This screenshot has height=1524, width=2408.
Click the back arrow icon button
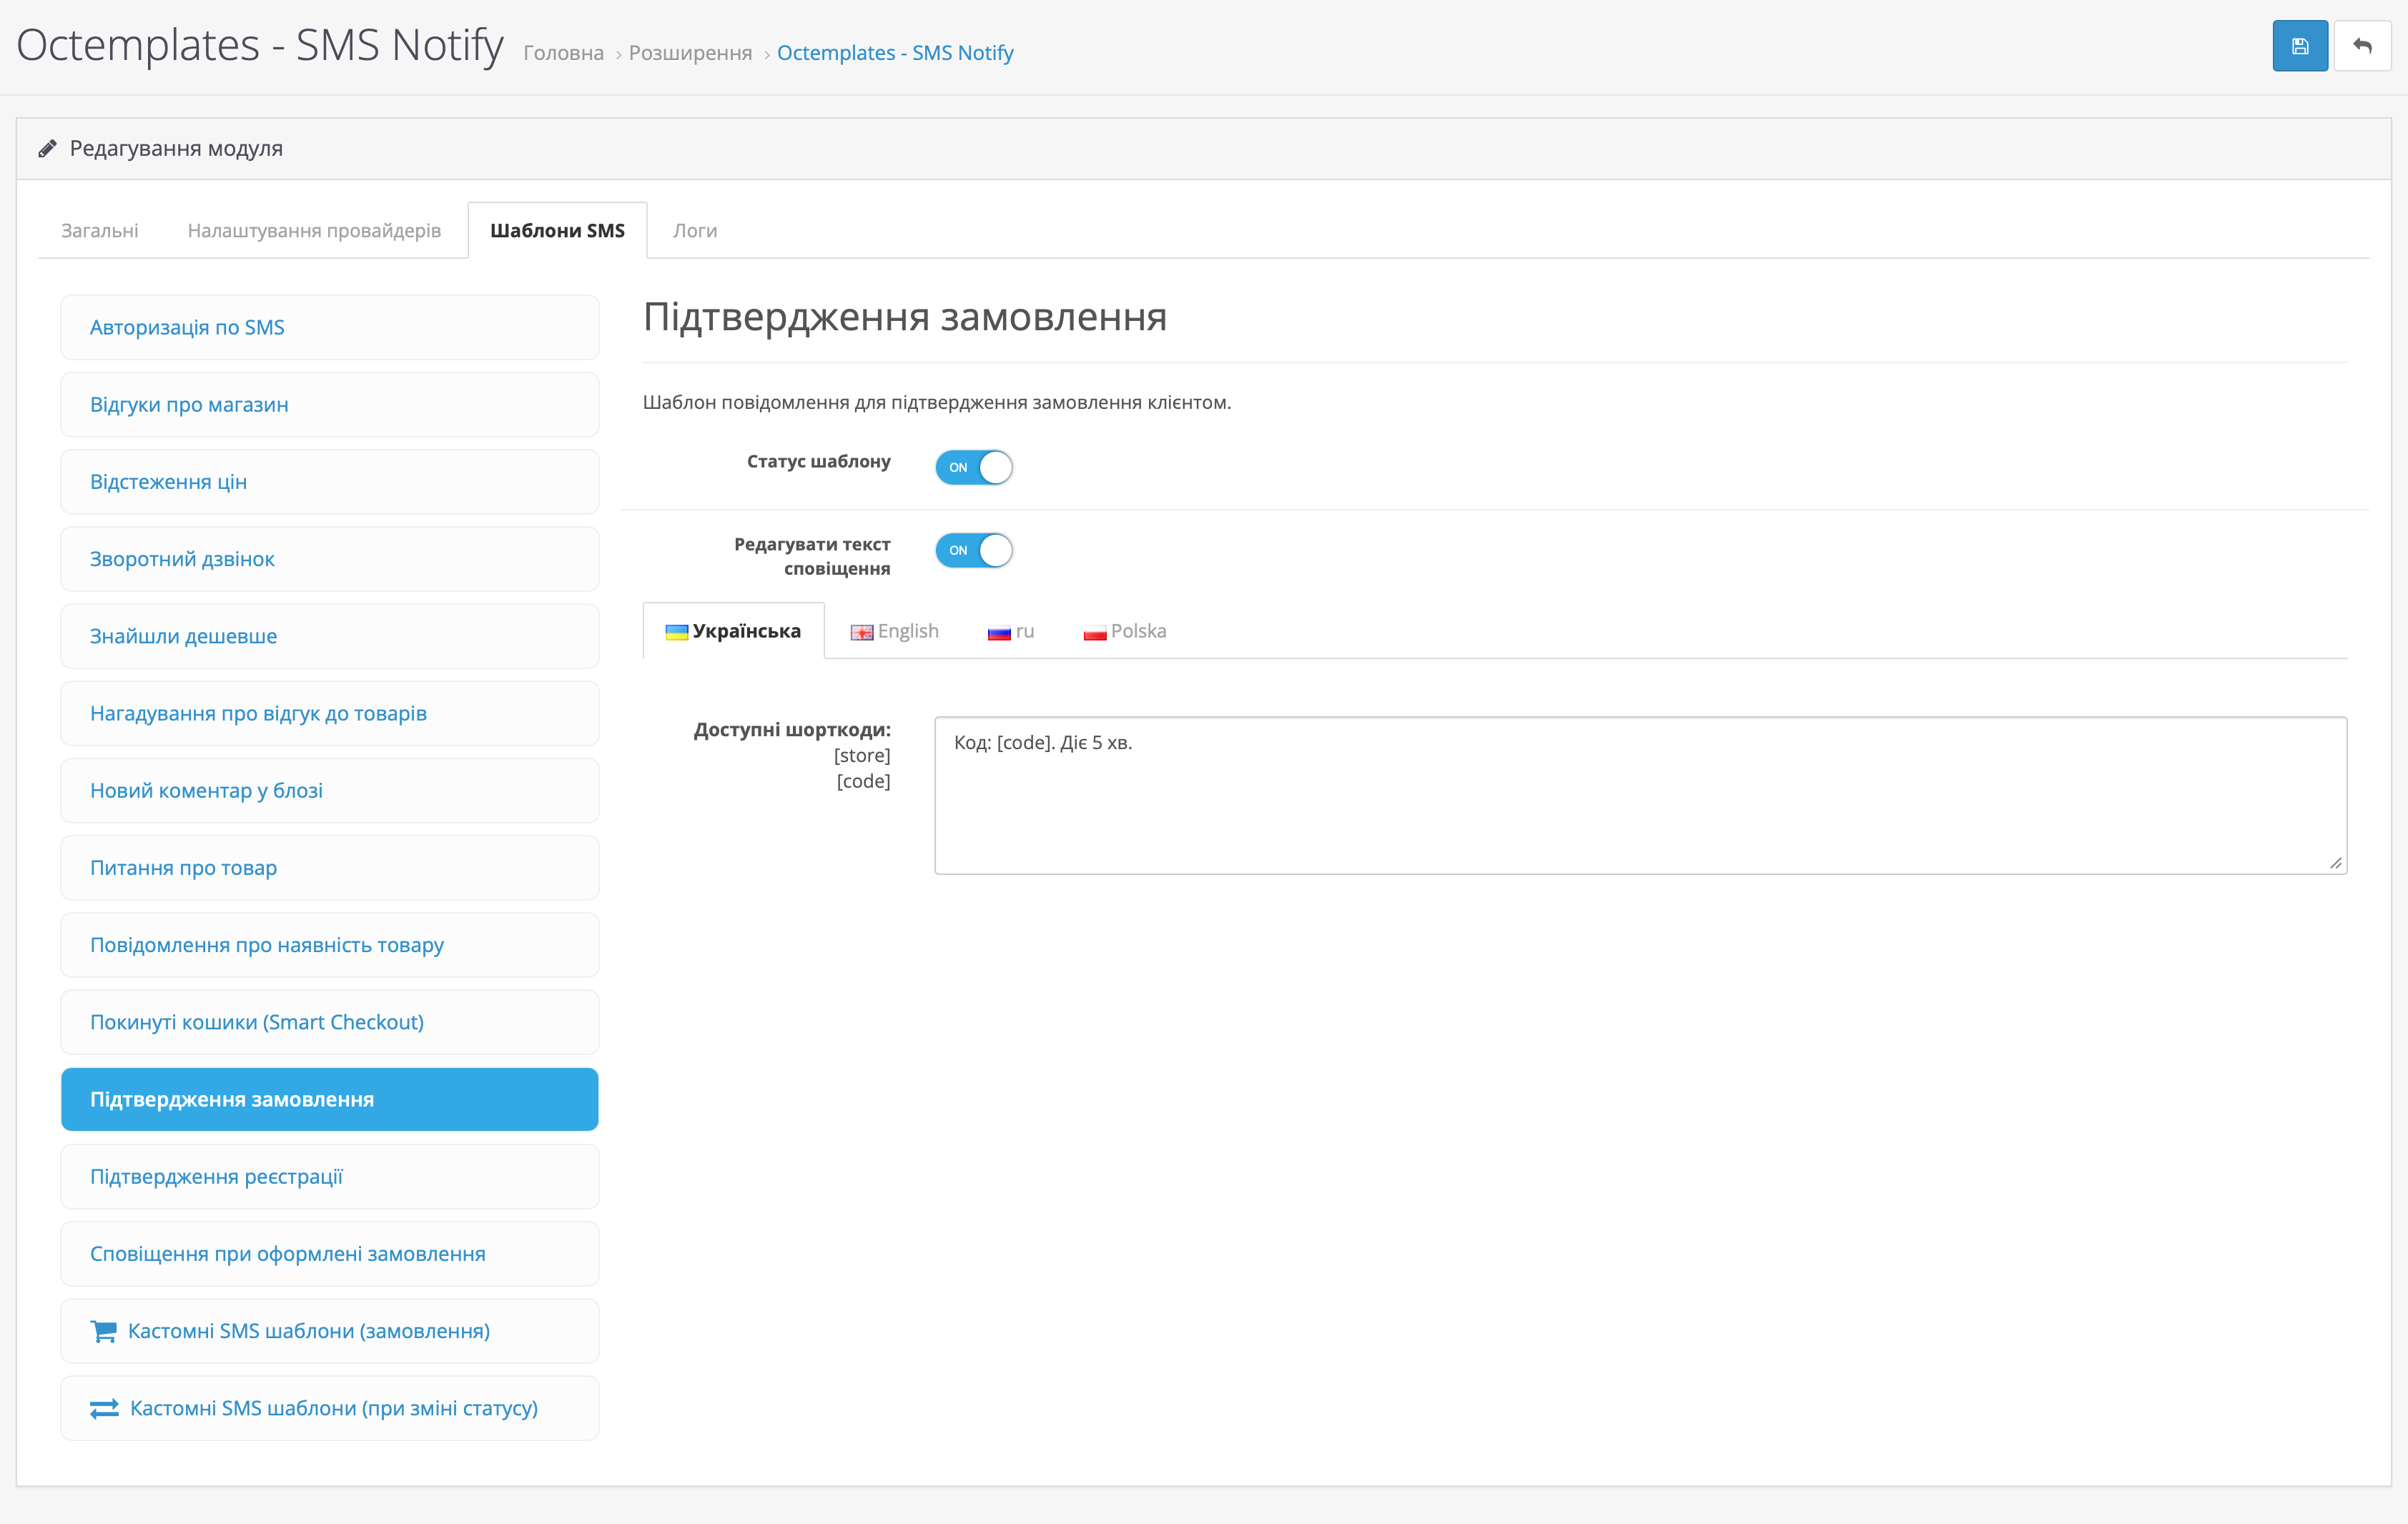pyautogui.click(x=2362, y=46)
